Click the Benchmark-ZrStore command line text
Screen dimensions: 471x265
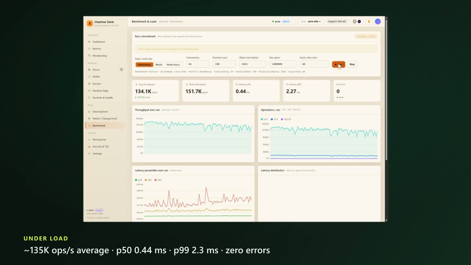click(x=220, y=71)
